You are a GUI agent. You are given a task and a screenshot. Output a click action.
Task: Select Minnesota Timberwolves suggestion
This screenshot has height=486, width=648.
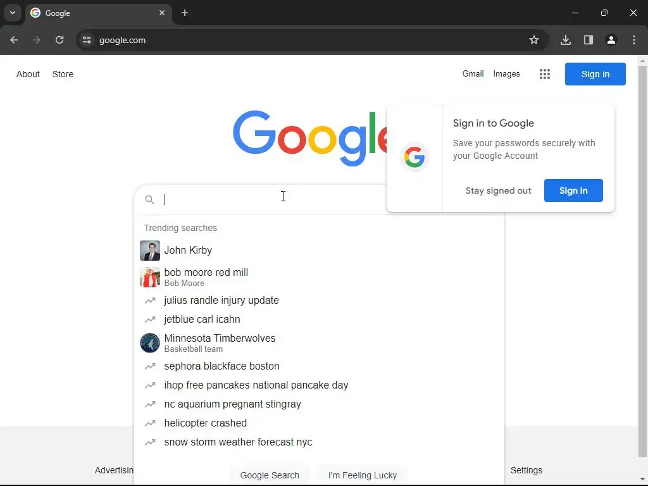pyautogui.click(x=319, y=343)
